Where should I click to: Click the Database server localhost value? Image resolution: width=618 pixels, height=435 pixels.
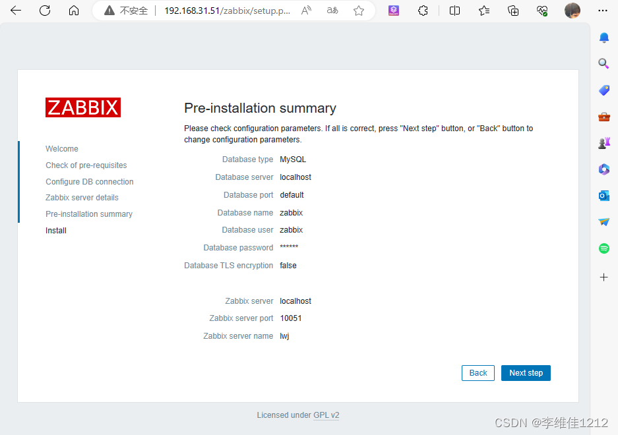point(295,177)
